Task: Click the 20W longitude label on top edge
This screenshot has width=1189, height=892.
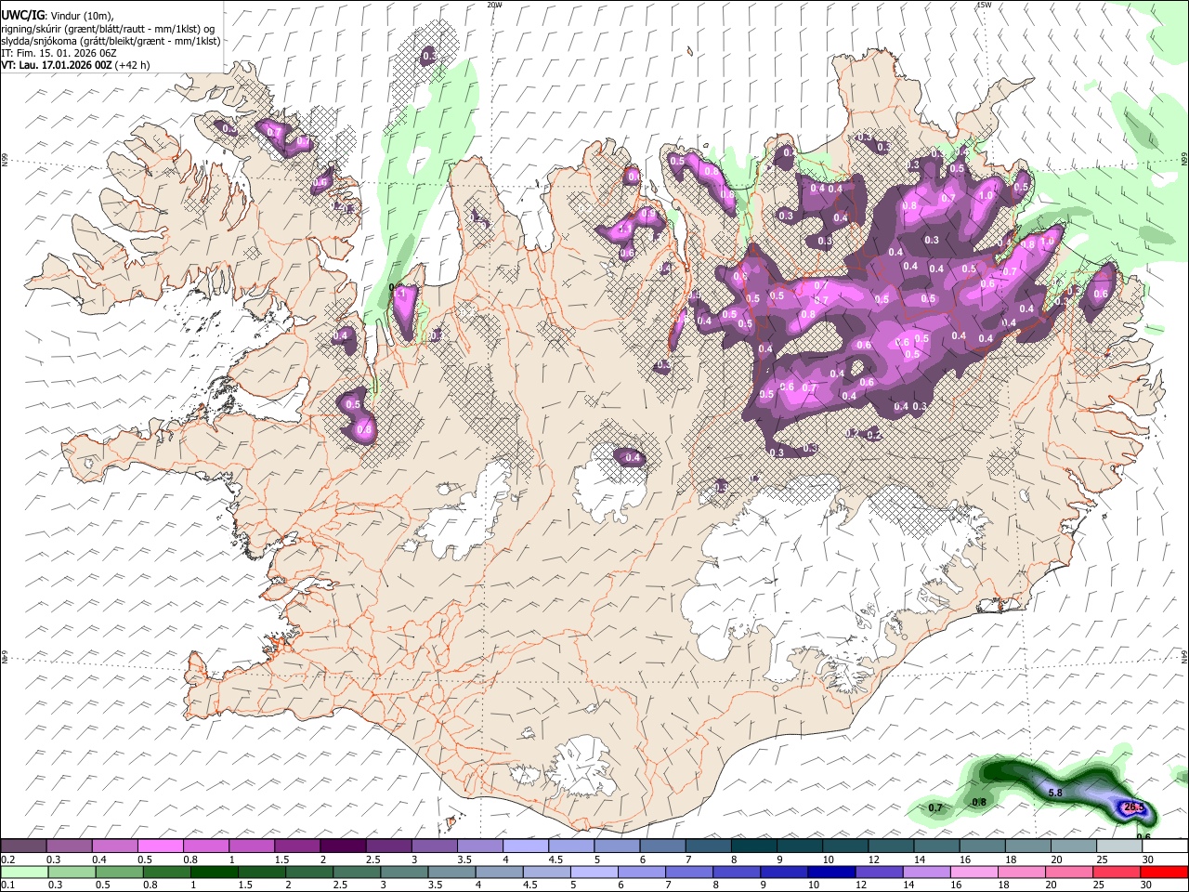Action: click(x=494, y=5)
